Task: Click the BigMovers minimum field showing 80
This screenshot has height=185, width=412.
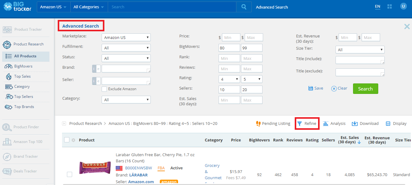Action: [x=229, y=48]
